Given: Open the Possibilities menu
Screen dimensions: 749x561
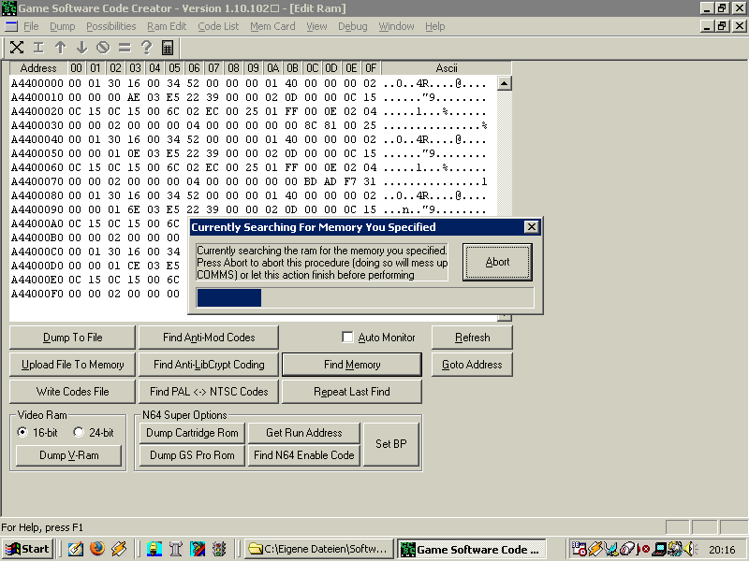Looking at the screenshot, I should (110, 26).
